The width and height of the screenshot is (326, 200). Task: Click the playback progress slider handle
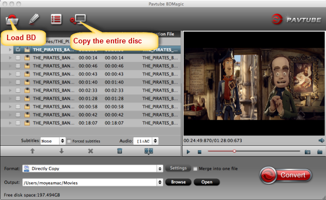click(234, 151)
